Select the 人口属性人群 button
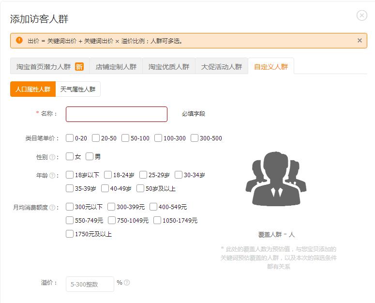Viewport: 375px width, 303px height. click(x=33, y=90)
